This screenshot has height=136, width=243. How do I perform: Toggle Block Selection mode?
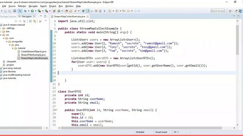point(100,11)
